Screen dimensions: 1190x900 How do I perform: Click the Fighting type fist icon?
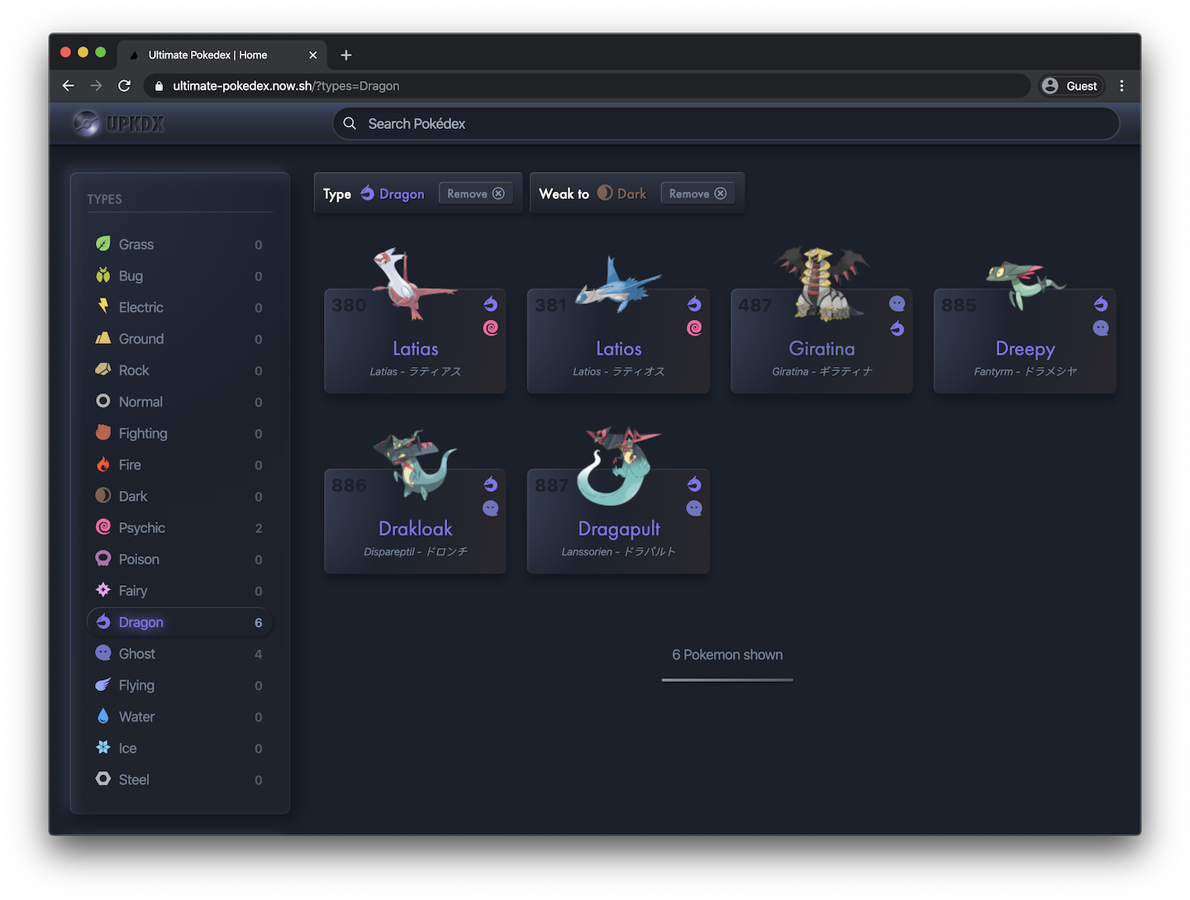(103, 432)
